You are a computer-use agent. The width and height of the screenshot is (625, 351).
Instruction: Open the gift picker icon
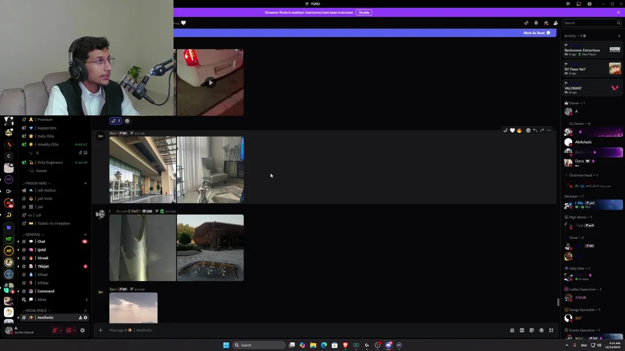click(x=512, y=330)
